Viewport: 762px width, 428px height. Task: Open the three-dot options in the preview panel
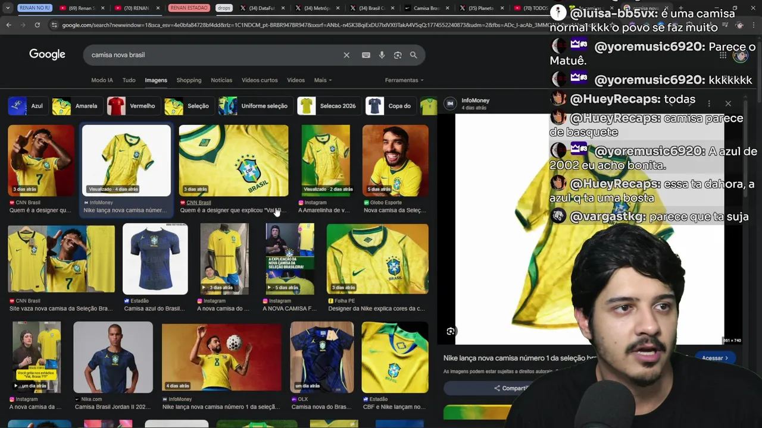(x=709, y=103)
